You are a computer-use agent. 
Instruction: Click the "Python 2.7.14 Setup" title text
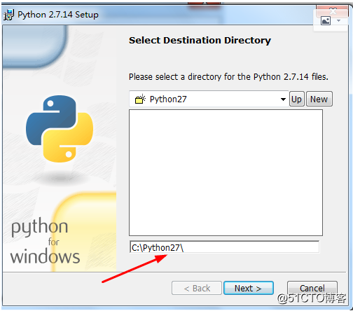(58, 15)
